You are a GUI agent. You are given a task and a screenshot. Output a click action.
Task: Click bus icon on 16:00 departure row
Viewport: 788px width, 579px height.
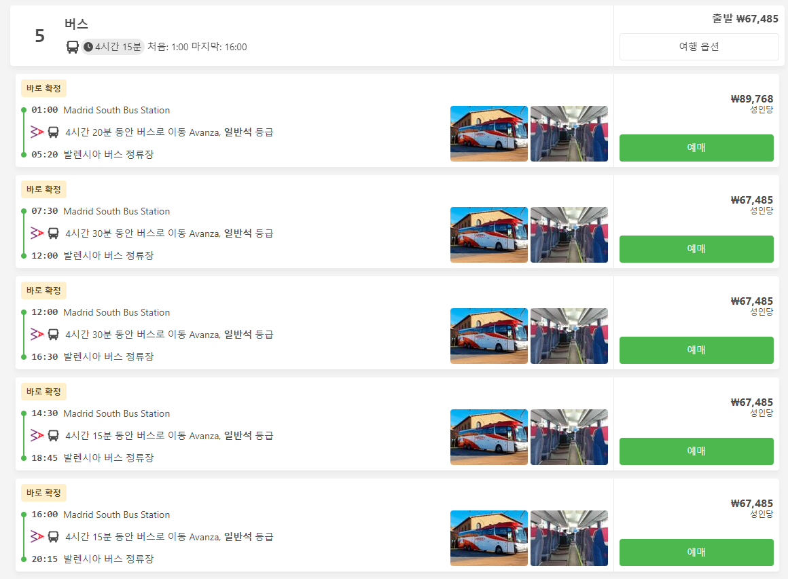tap(53, 536)
